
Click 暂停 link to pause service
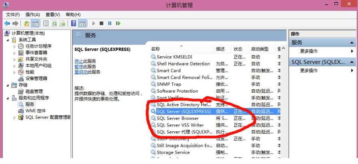coord(79,67)
